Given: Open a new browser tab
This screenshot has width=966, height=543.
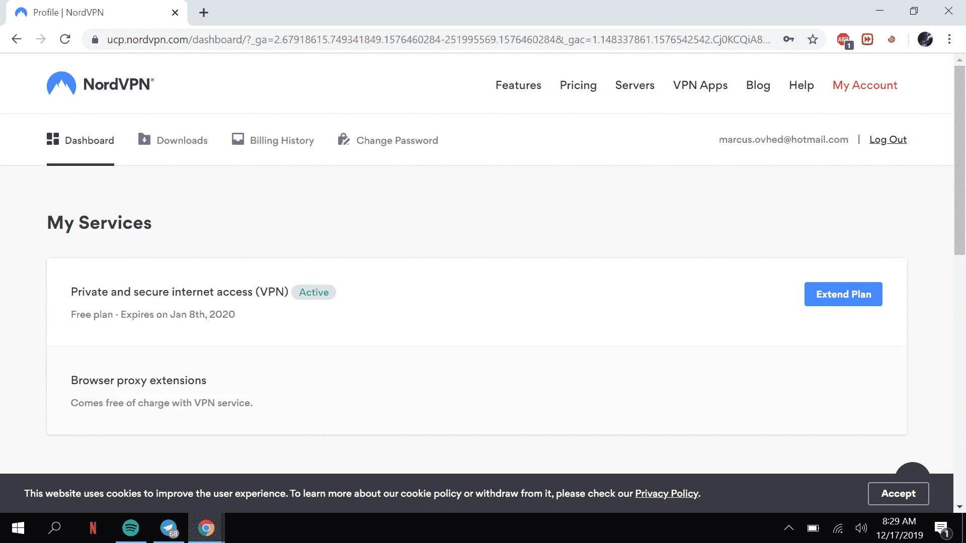Looking at the screenshot, I should click(x=204, y=13).
